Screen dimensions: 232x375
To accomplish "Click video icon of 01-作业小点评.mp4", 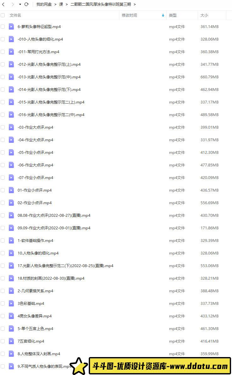I will tap(11, 190).
